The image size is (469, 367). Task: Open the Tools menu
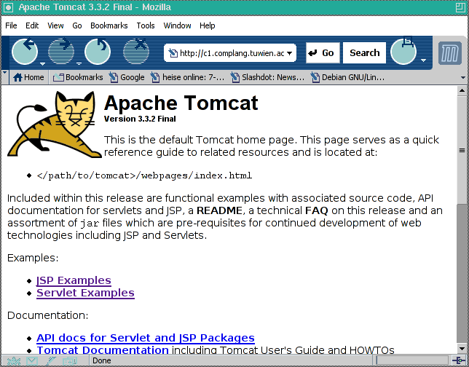tap(146, 25)
